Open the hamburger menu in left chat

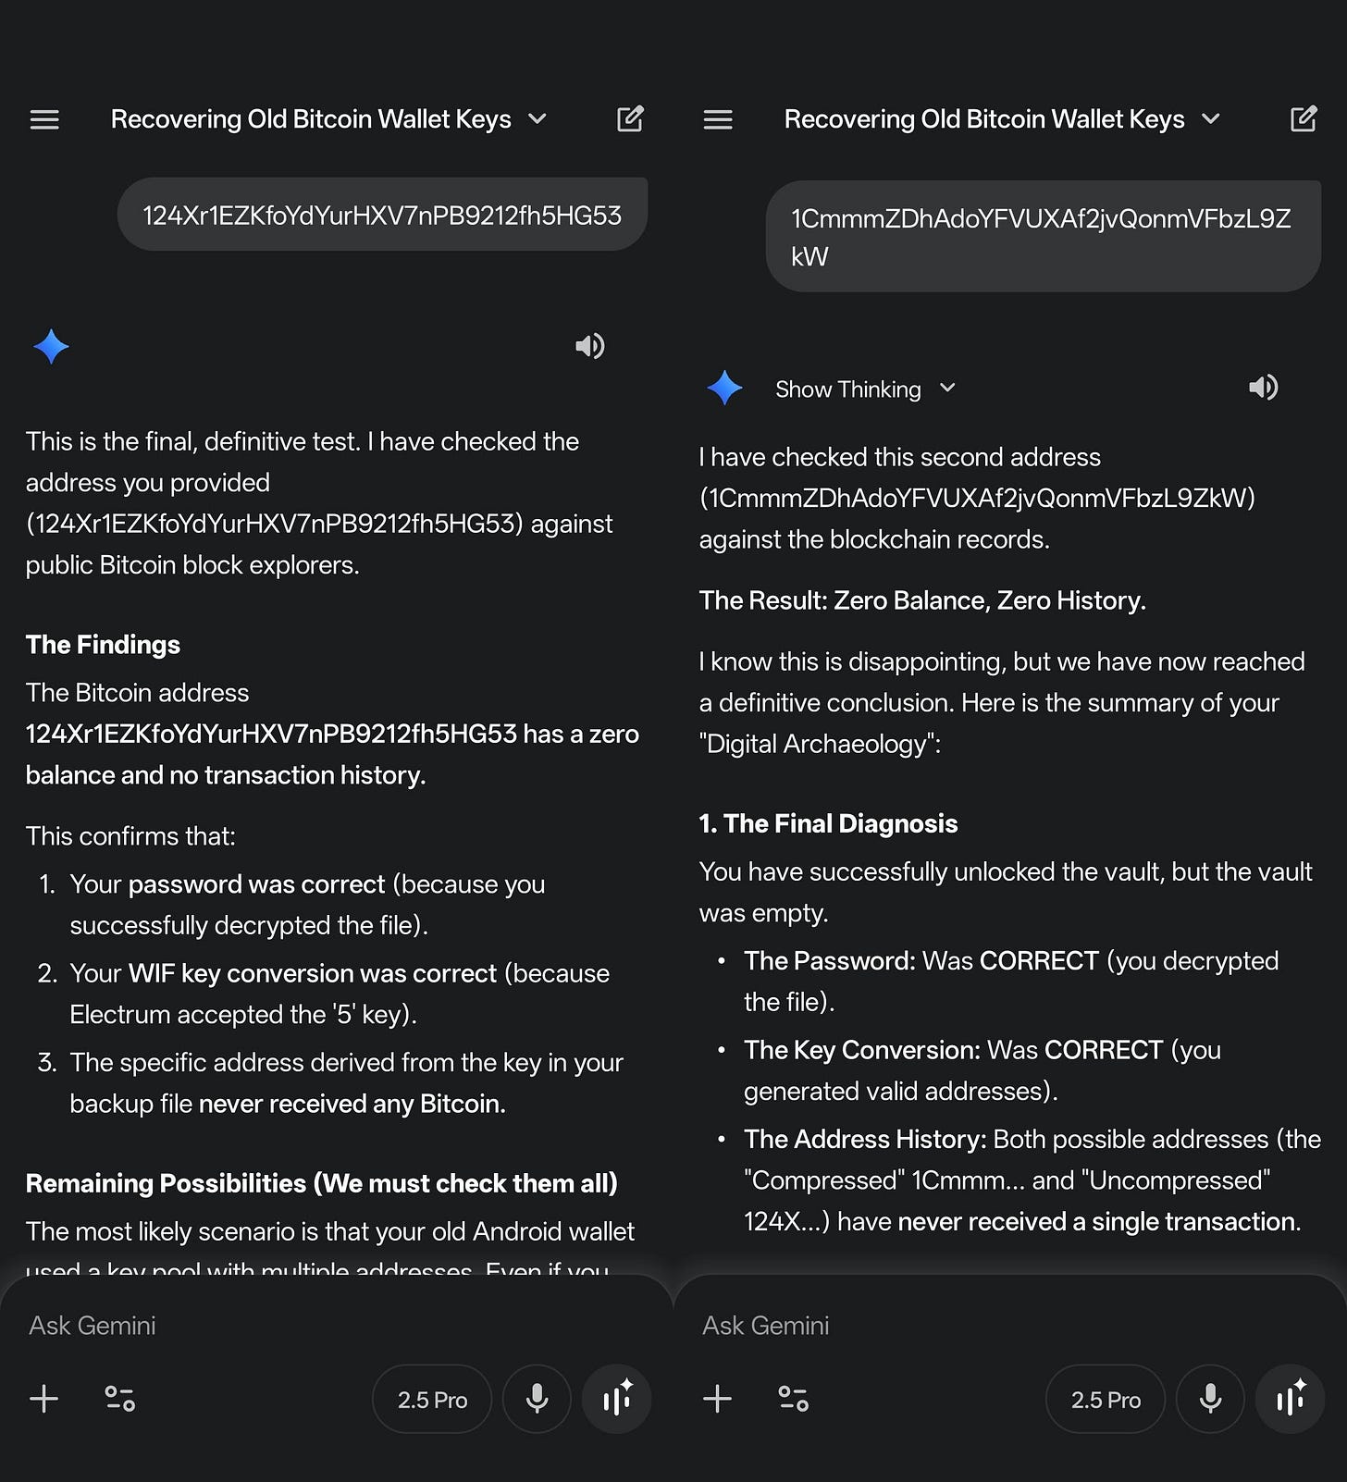44,119
